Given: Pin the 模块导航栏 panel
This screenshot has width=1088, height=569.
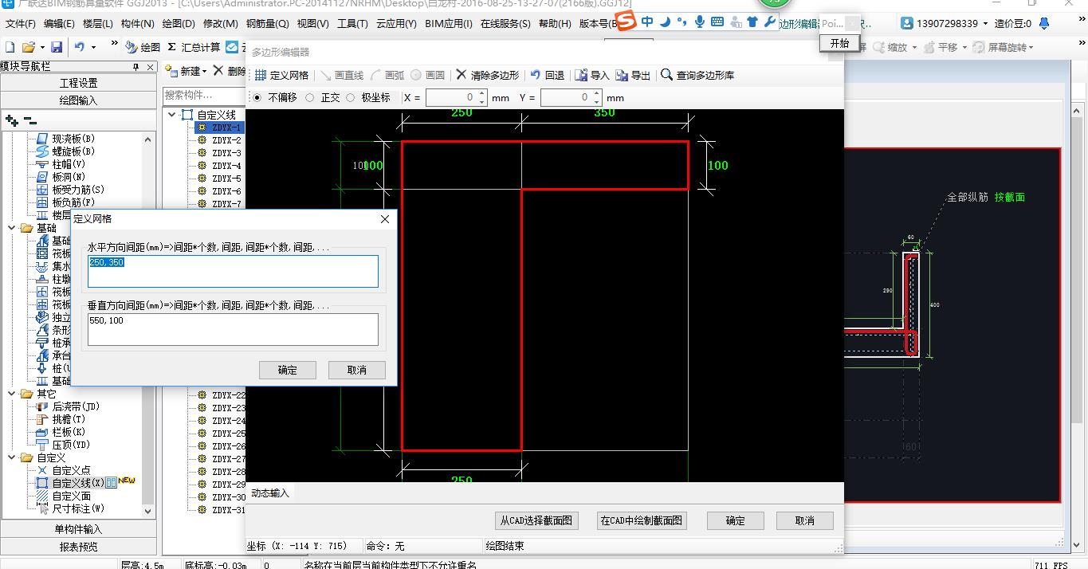Looking at the screenshot, I should point(136,68).
